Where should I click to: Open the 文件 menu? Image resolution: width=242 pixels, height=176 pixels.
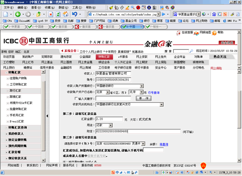(8, 7)
